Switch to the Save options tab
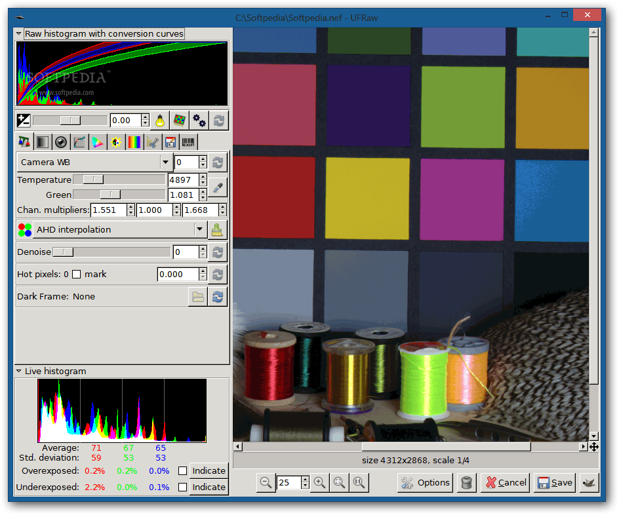The height and width of the screenshot is (515, 619). point(170,142)
